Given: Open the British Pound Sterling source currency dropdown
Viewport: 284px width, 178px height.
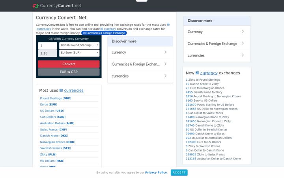Looking at the screenshot, I should tap(79, 45).
